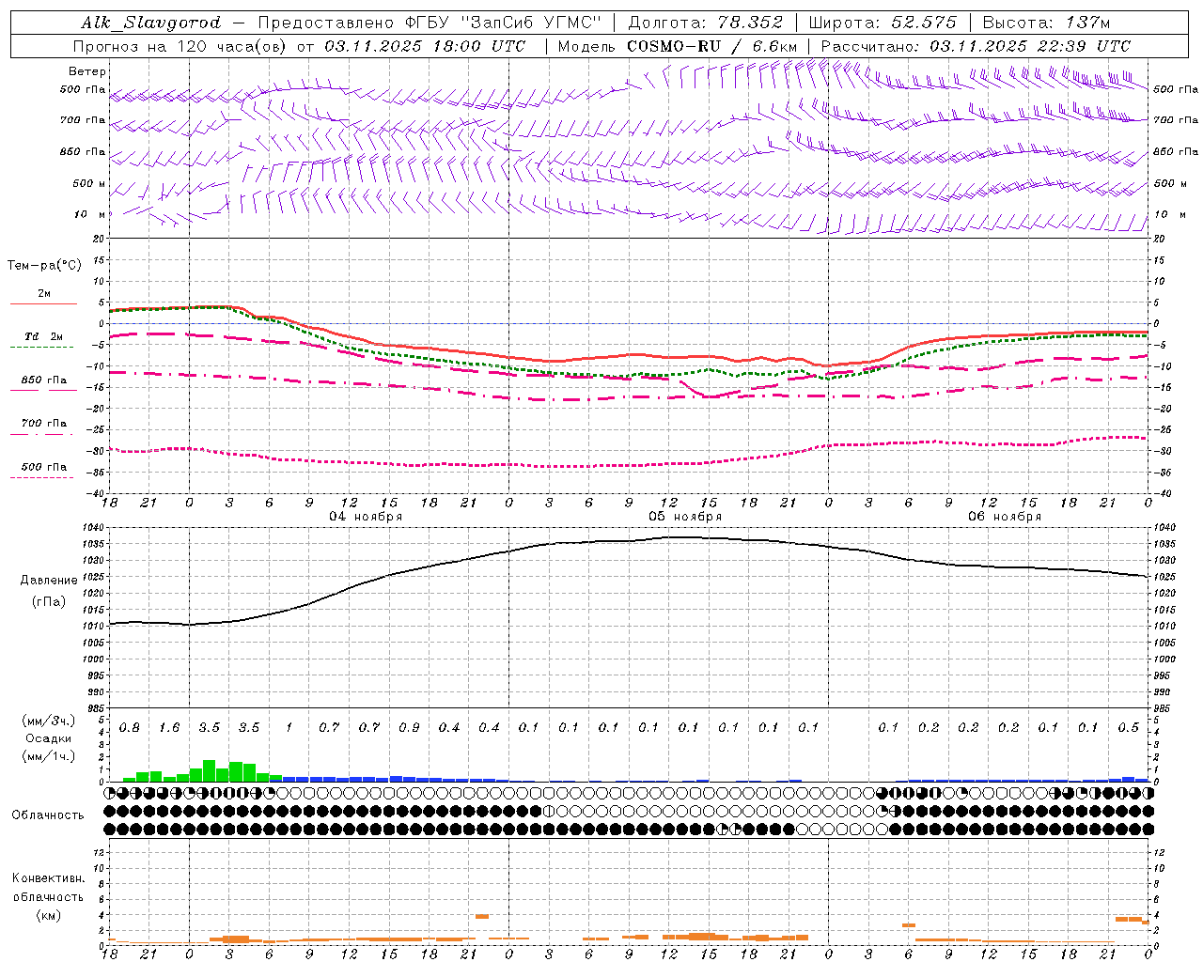This screenshot has width=1203, height=962.
Task: Click the date label 05 ноября
Action: point(685,517)
